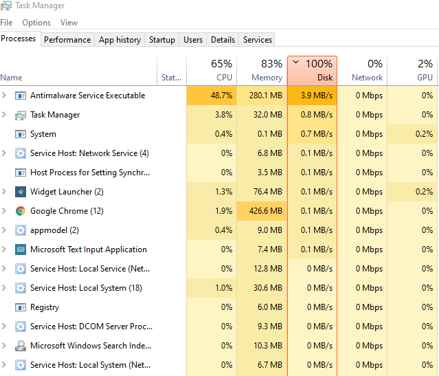The image size is (439, 376).
Task: Switch to the Performance tab
Action: point(67,40)
